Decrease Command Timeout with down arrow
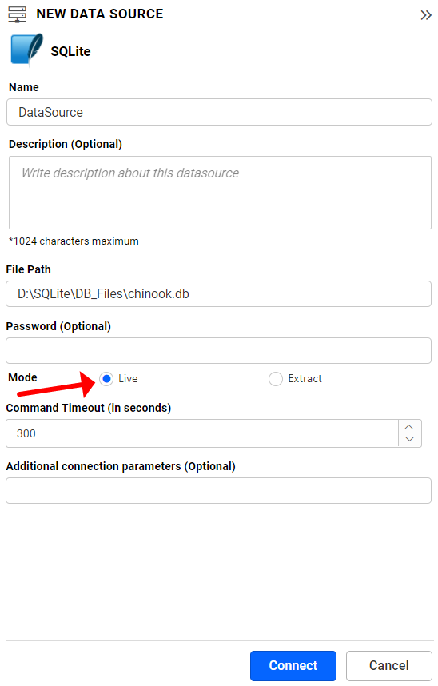Screen dimensions: 438x686 point(409,439)
